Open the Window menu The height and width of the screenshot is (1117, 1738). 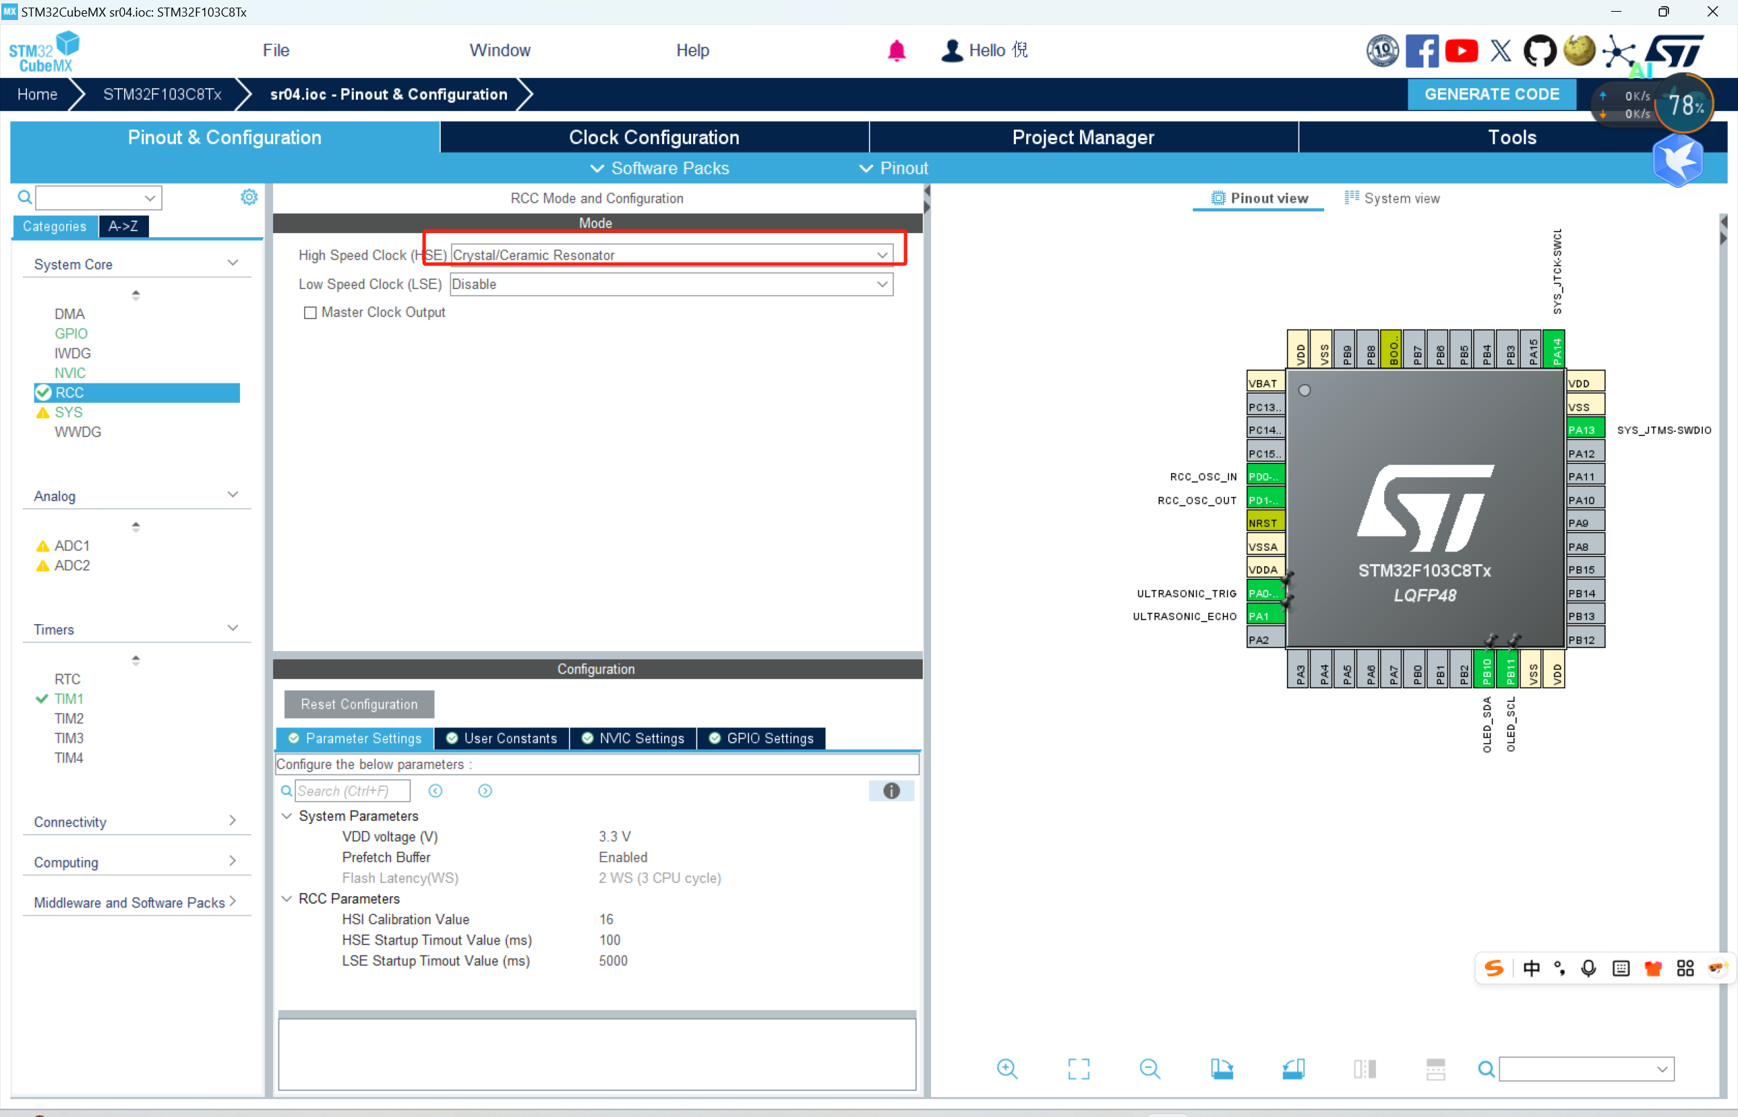(x=500, y=51)
